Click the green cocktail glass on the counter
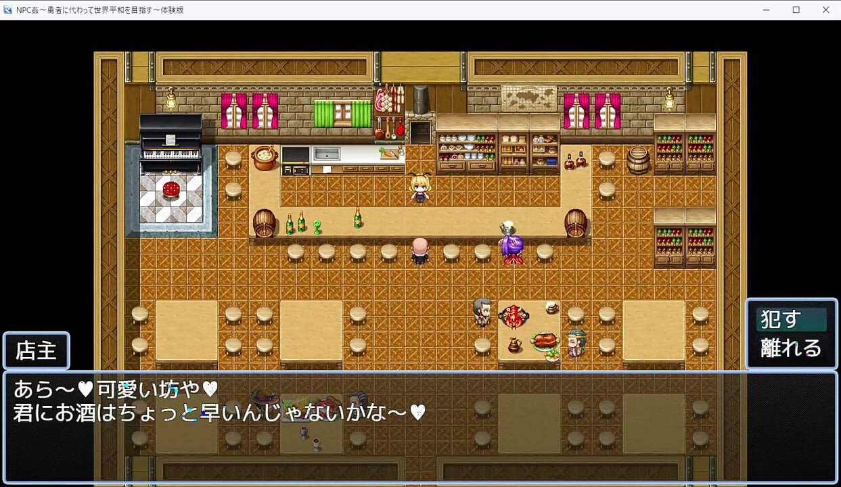841x487 pixels. point(317,227)
